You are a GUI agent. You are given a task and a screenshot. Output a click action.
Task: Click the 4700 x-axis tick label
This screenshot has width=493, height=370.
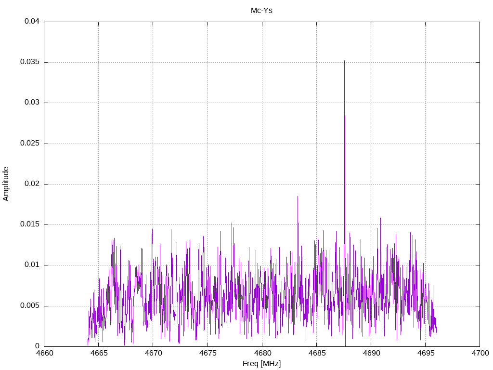tap(480, 353)
